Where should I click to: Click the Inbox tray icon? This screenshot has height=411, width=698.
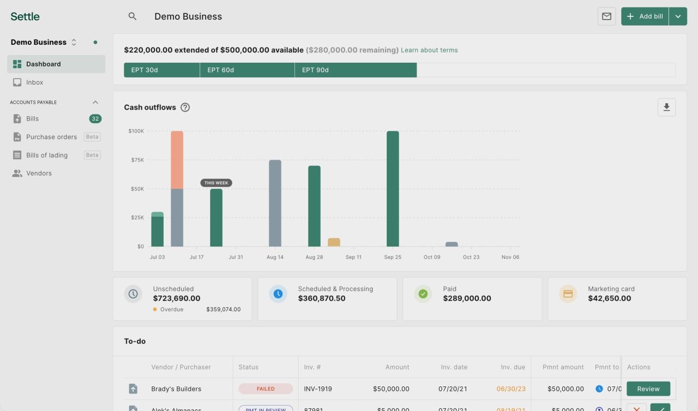pos(17,82)
